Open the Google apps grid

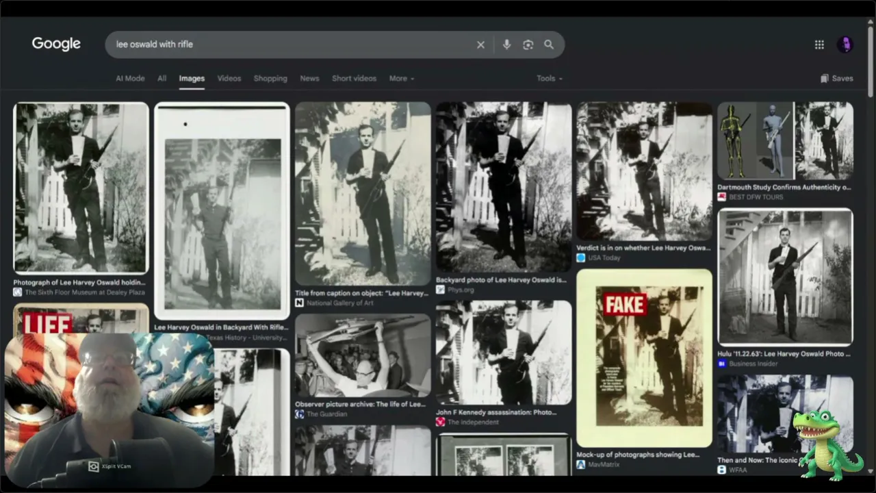tap(819, 45)
